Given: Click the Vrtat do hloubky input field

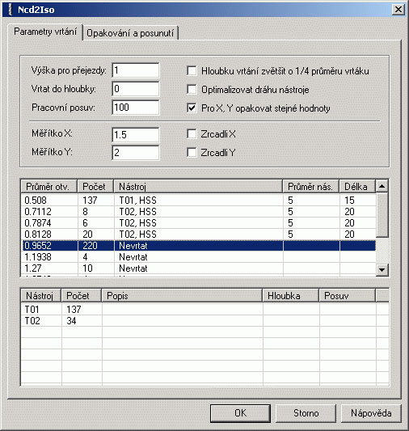Looking at the screenshot, I should (136, 89).
